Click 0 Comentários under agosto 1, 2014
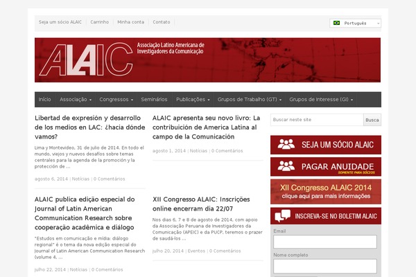 (x=227, y=151)
